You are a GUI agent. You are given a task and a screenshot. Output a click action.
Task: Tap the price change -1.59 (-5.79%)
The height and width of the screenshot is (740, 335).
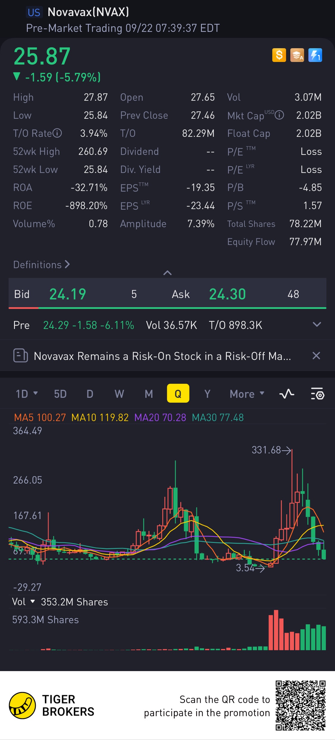pyautogui.click(x=57, y=77)
